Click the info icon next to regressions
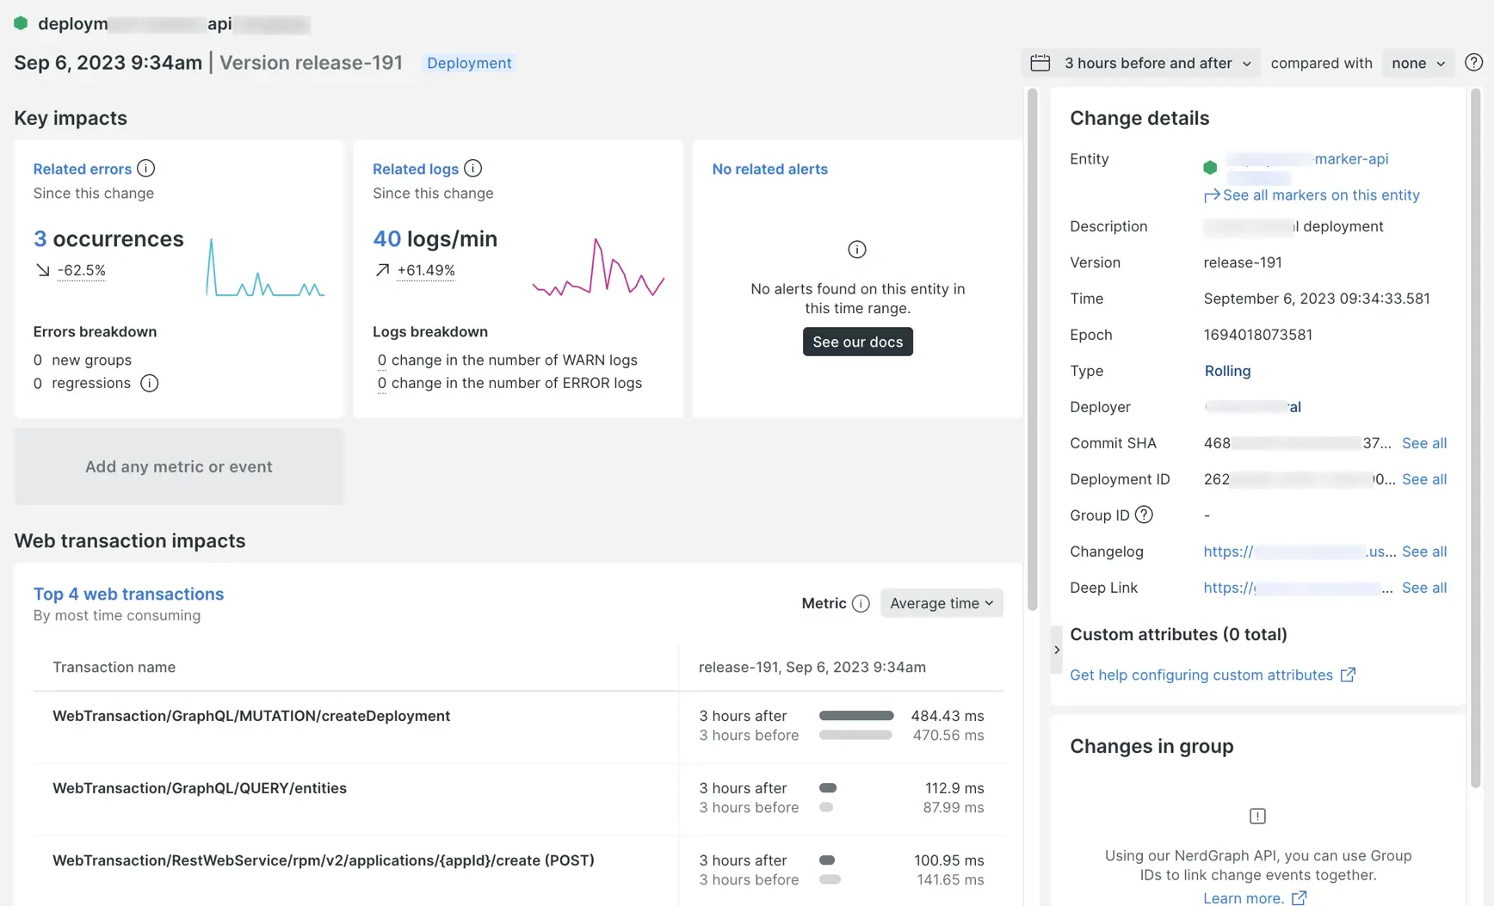 [149, 383]
